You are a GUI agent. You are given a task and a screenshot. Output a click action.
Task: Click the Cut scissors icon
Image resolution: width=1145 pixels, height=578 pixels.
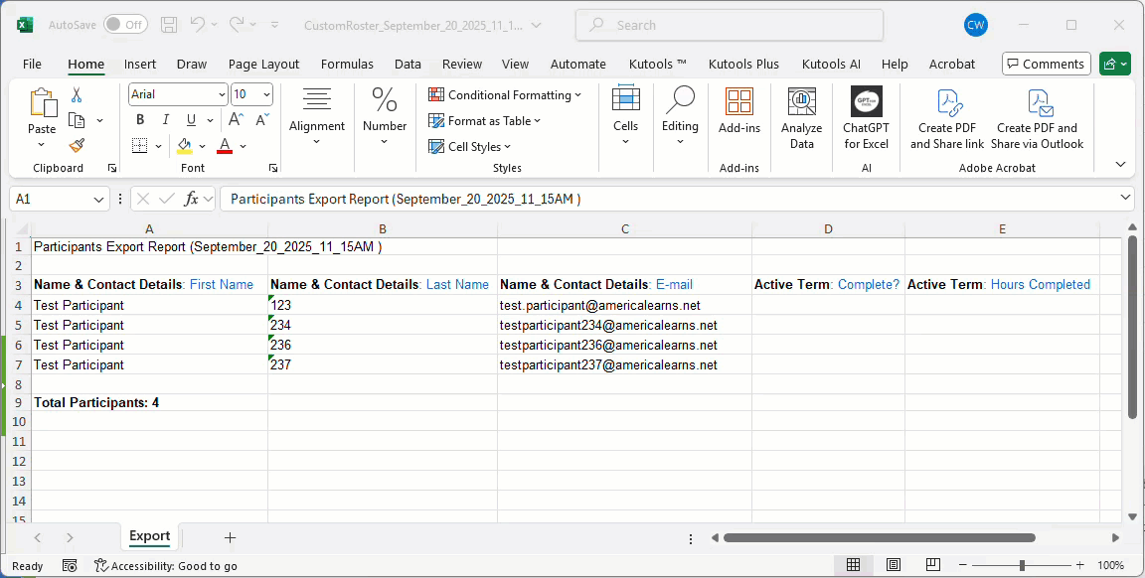(x=77, y=95)
